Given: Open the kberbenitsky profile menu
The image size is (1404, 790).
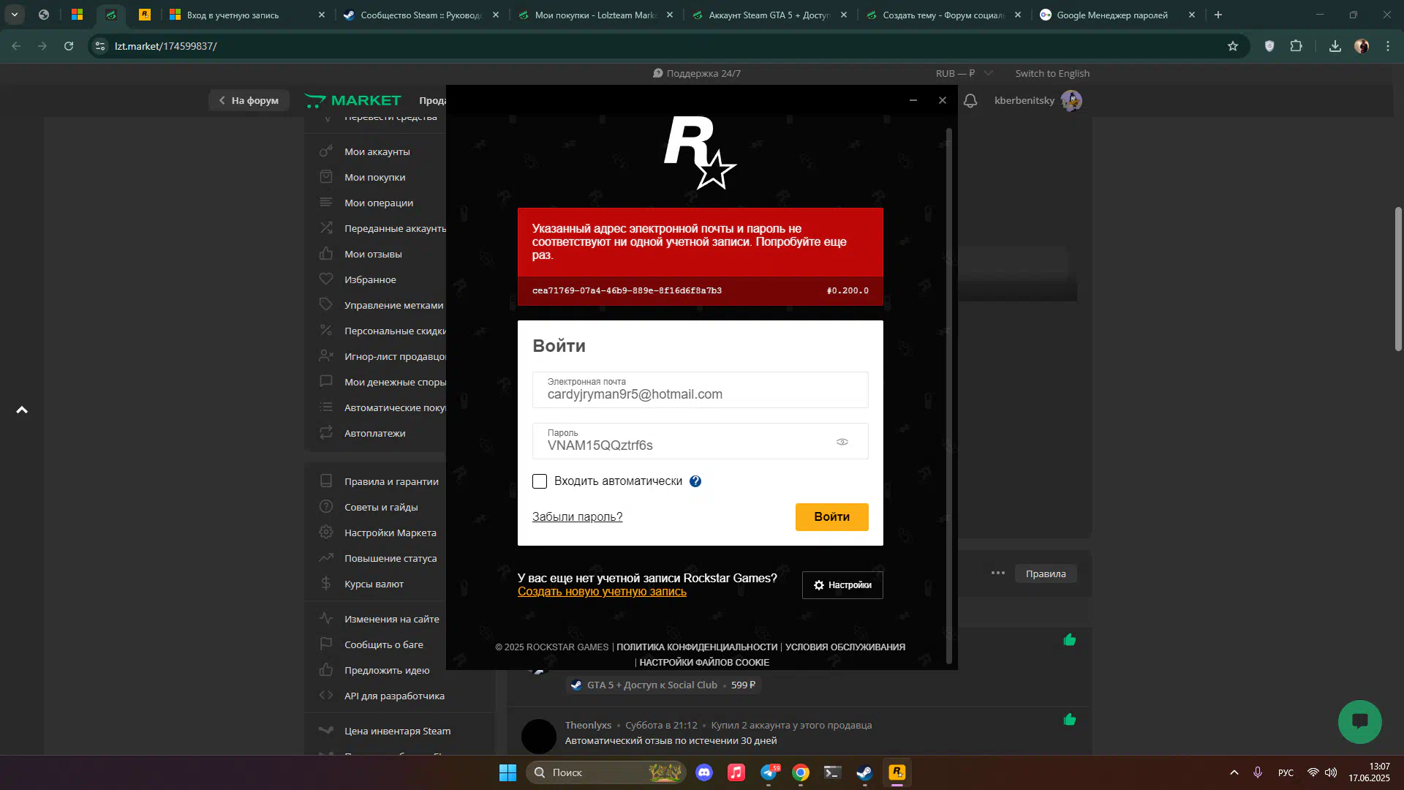Looking at the screenshot, I should tap(1038, 100).
